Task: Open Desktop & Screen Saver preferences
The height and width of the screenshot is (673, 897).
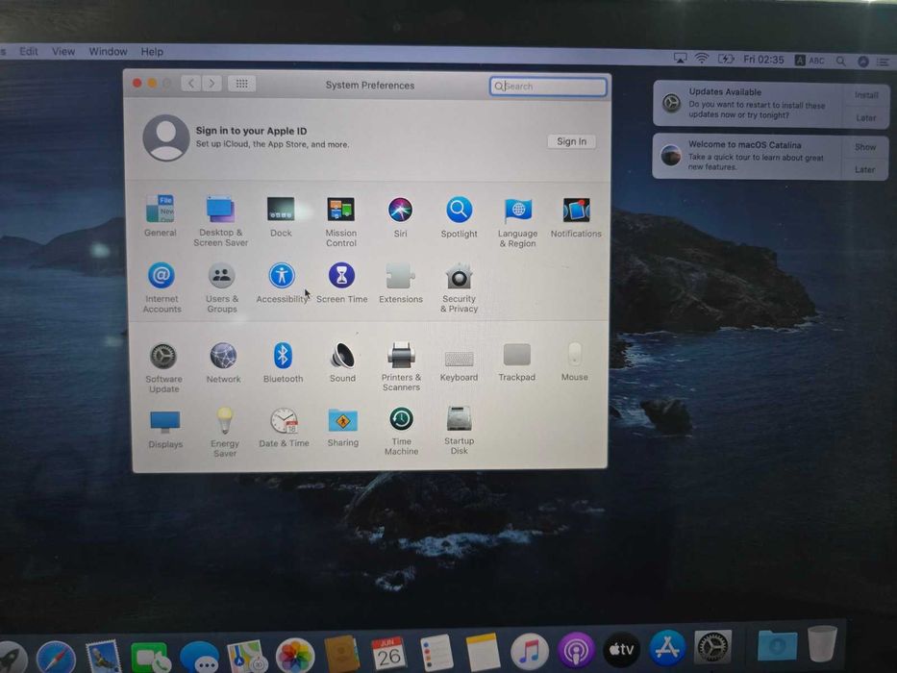Action: pos(220,220)
